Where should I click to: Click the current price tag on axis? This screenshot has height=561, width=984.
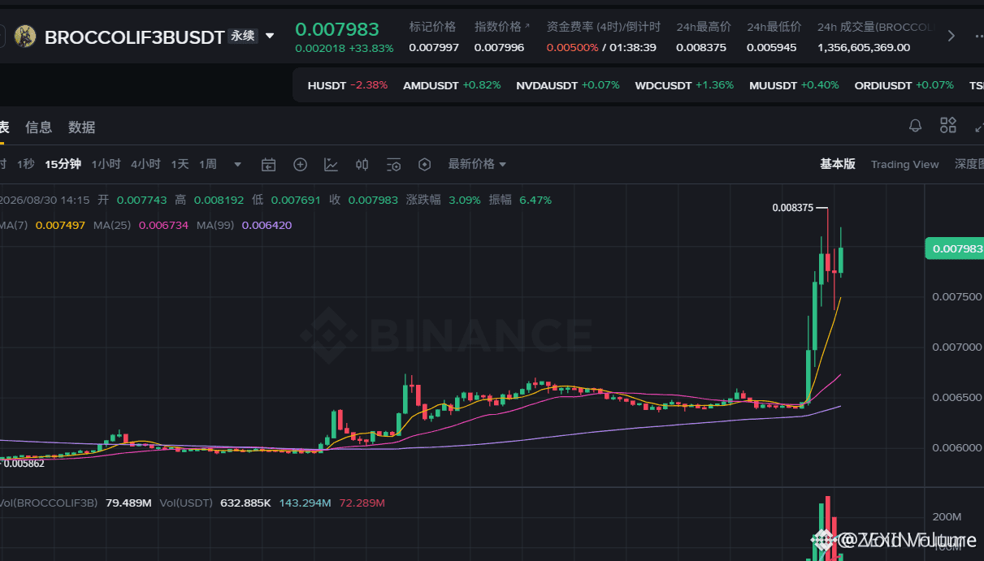(x=954, y=249)
